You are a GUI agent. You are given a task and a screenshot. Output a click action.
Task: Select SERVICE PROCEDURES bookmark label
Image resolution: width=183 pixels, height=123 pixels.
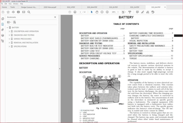23,39
